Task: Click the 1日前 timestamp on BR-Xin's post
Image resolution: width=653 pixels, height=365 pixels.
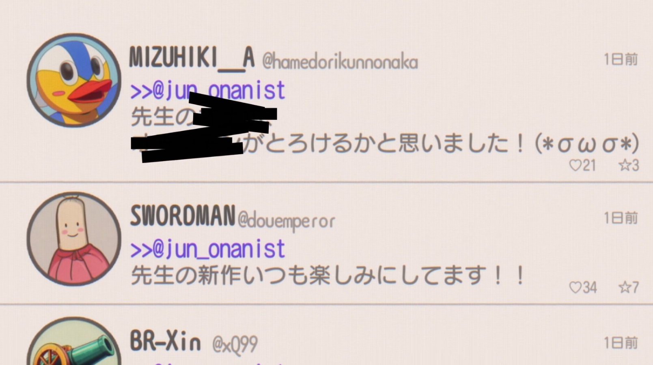Action: [x=621, y=343]
